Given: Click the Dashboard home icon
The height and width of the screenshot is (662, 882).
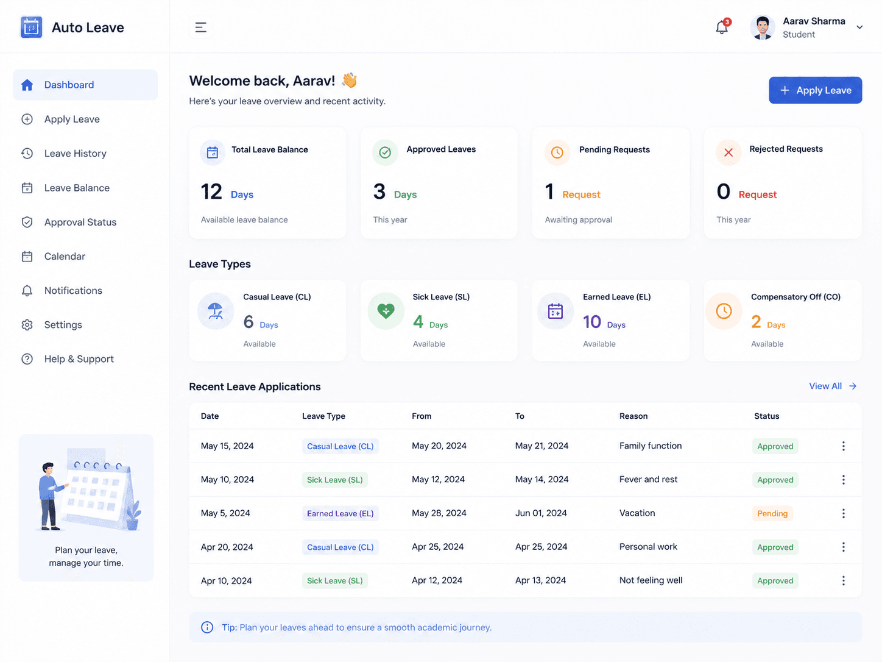Looking at the screenshot, I should [x=27, y=85].
